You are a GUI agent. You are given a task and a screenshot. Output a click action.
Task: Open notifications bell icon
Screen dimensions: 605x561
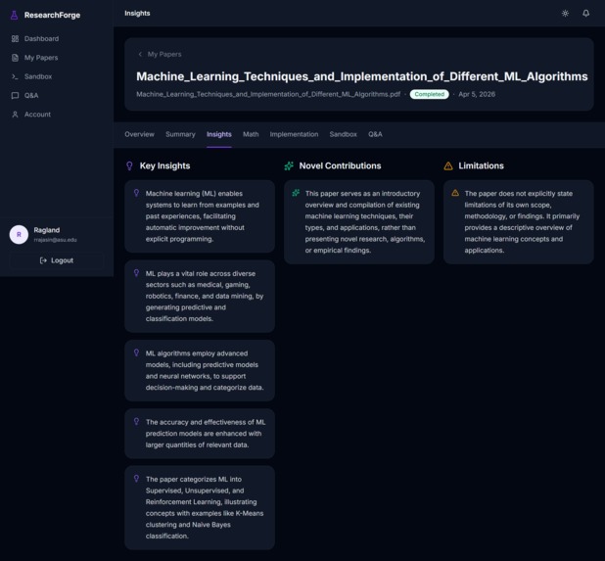585,13
